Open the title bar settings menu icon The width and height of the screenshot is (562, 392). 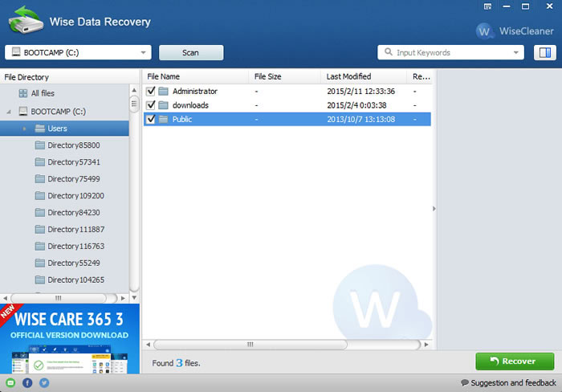[487, 6]
